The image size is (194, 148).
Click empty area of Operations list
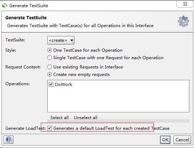[118, 99]
